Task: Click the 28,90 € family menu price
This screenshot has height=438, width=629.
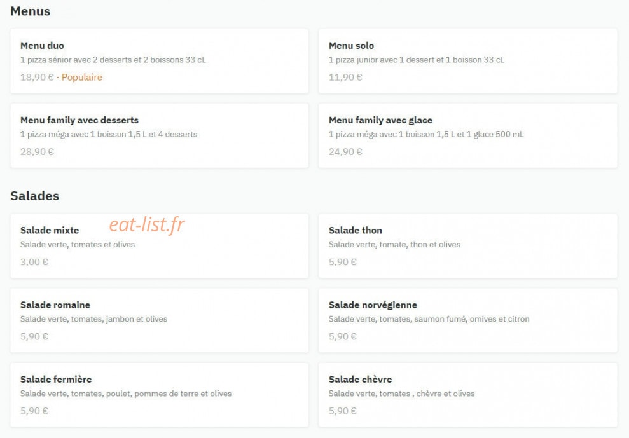Action: [37, 152]
